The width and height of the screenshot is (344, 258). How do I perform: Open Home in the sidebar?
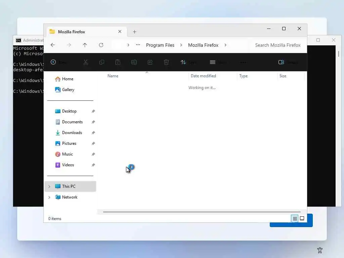click(x=68, y=79)
